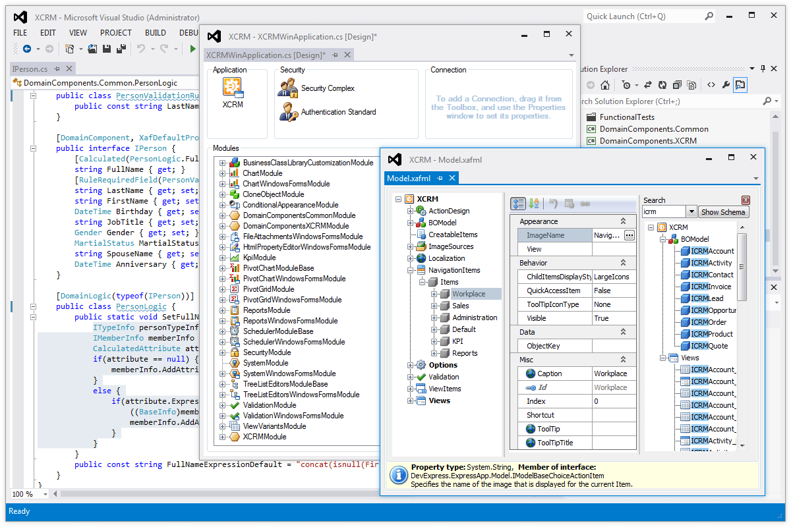Click the Home icon in Solution Explorer
The height and width of the screenshot is (527, 791).
click(x=605, y=85)
